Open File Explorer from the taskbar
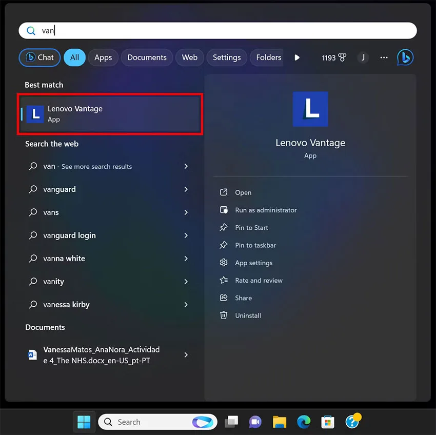 tap(280, 422)
